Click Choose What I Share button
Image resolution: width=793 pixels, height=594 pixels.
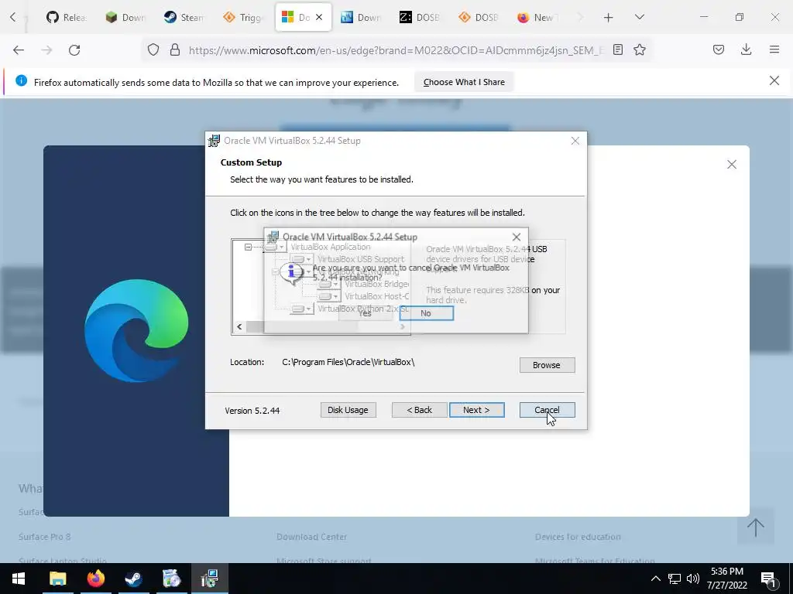pyautogui.click(x=464, y=82)
